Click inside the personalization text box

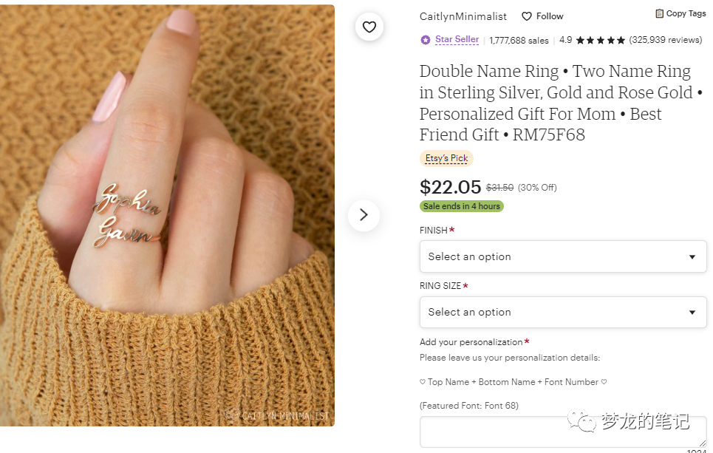tap(563, 432)
